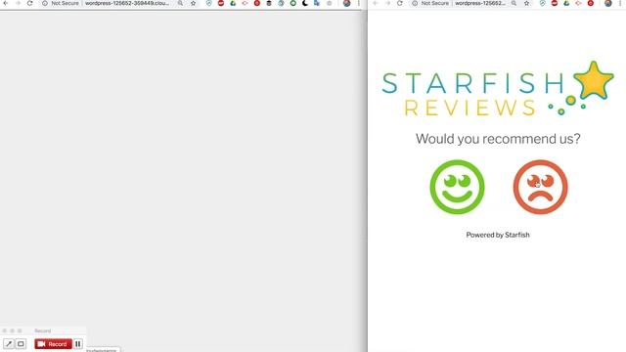Go forward in the right browser window
Viewport: 626px width, 352px height.
[x=387, y=3]
